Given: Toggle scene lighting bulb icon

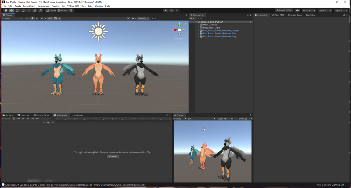Looking at the screenshot, I should pyautogui.click(x=32, y=18).
